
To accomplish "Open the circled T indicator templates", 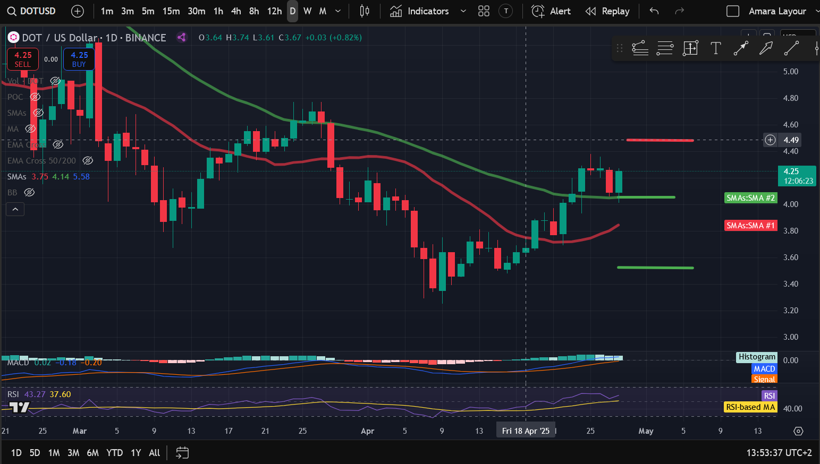I will (x=506, y=11).
